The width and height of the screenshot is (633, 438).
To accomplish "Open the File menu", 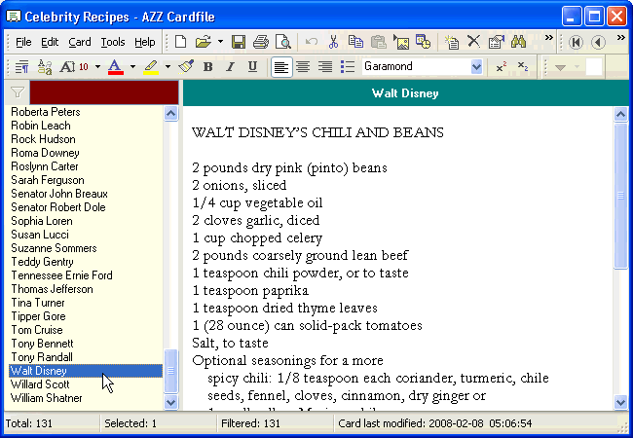I will tap(23, 42).
